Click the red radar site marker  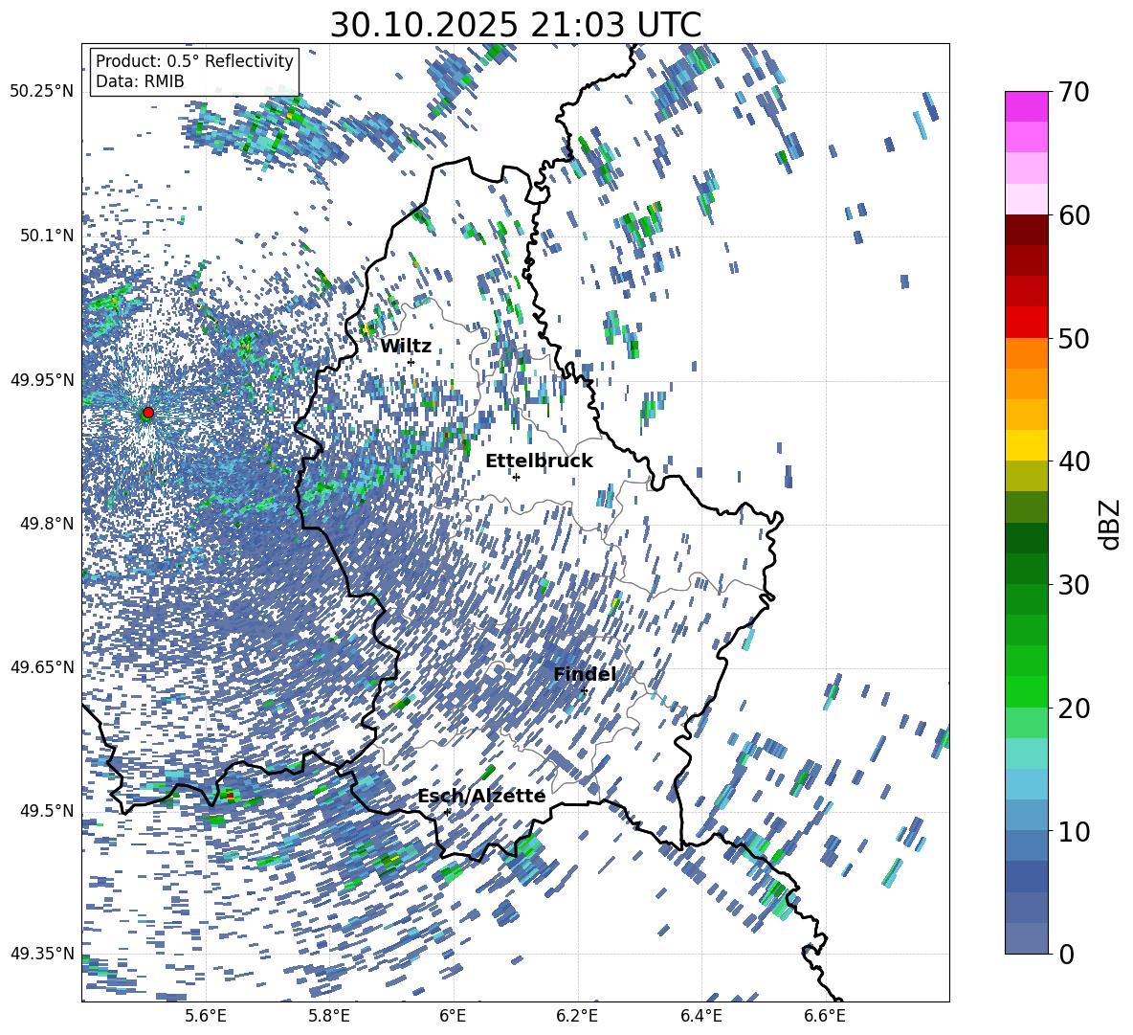point(148,413)
